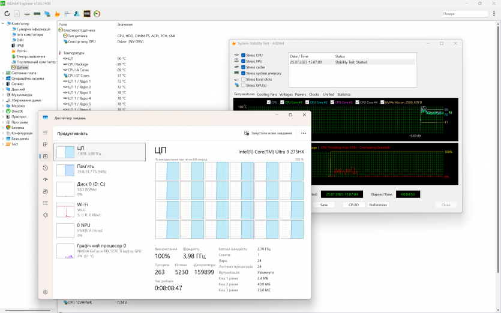The image size is (501, 313).
Task: Collapse the Комп'ютер tree node
Action: click(x=2, y=24)
